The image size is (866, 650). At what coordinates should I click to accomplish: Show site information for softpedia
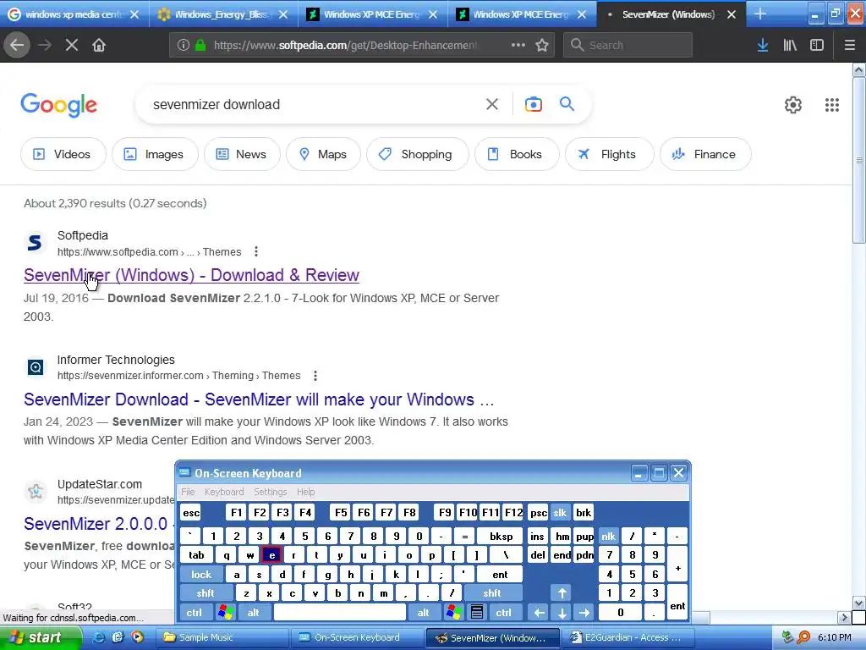point(184,45)
